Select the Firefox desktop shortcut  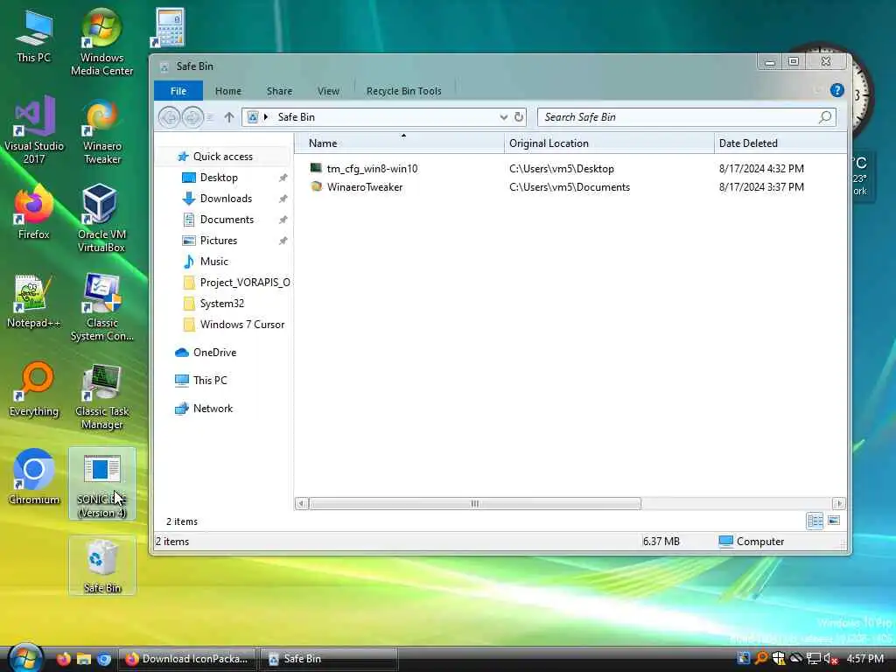(x=34, y=212)
